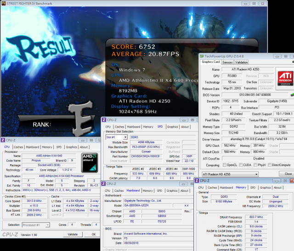Minimize the CPU-Z CPU-tab window
Screen dimensions: 294x251
point(83,140)
